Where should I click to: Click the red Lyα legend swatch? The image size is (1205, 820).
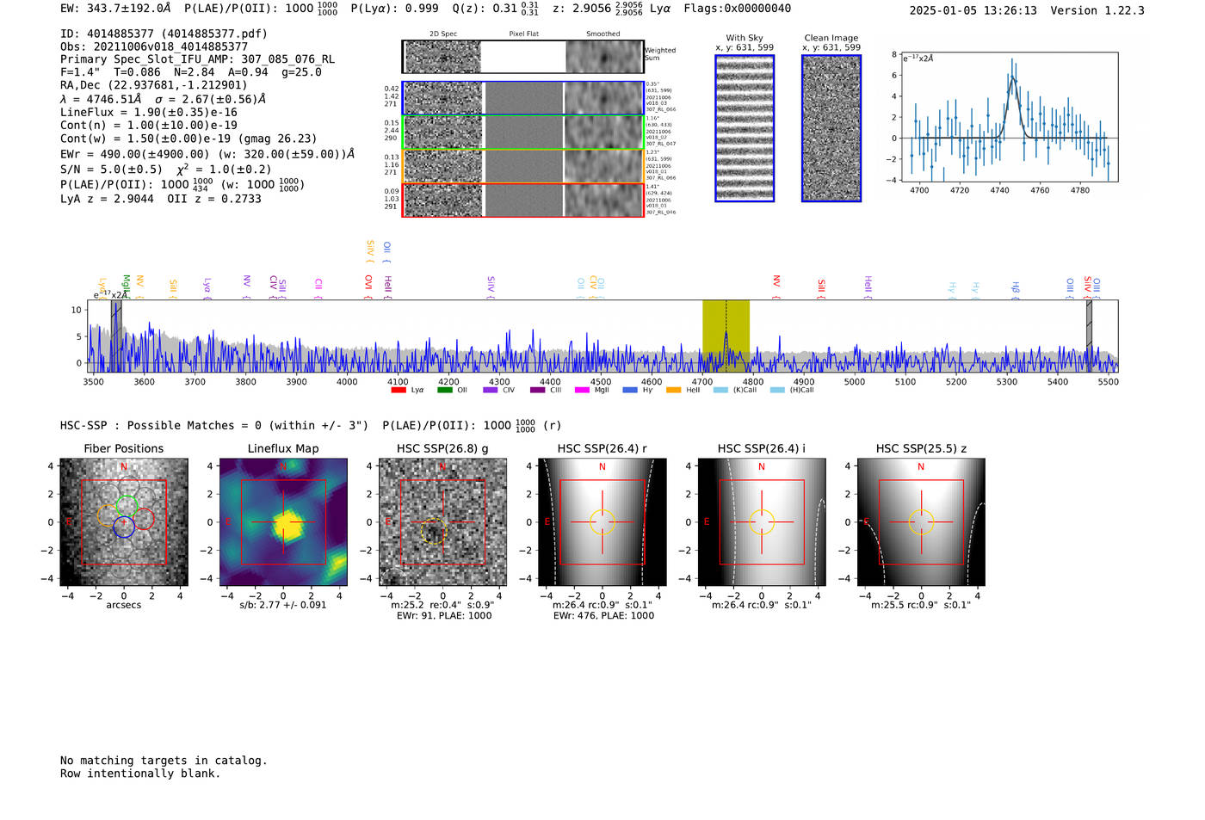tap(399, 390)
